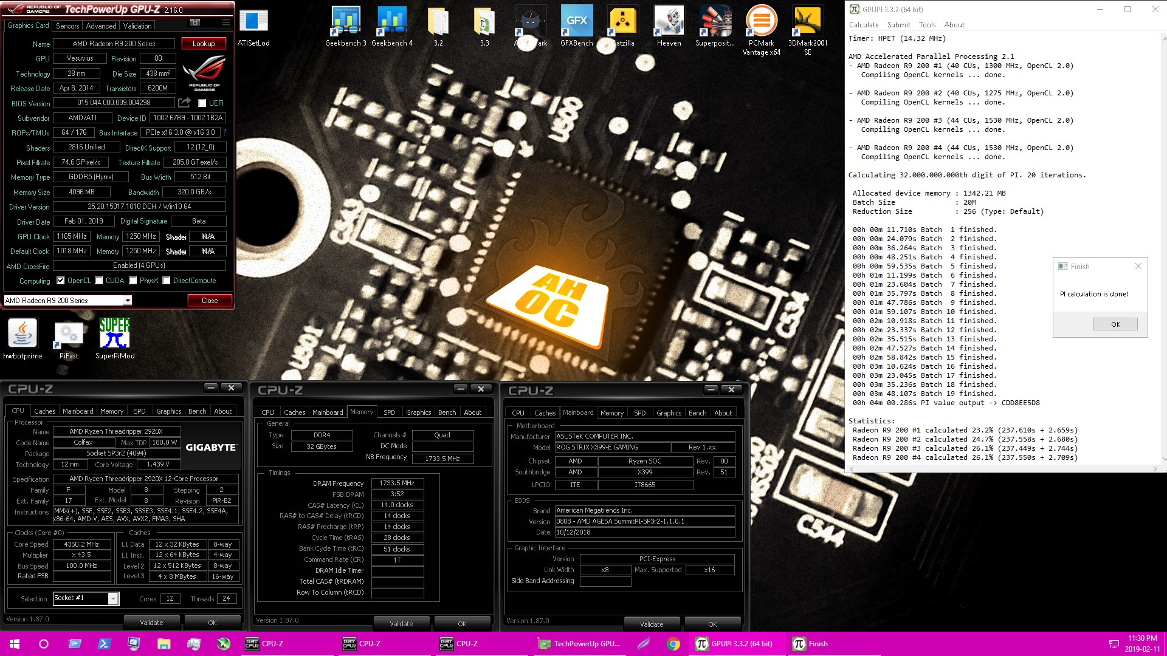Select 'ROG STRIX X399-E GAMING' model field
Image resolution: width=1167 pixels, height=656 pixels.
612,447
